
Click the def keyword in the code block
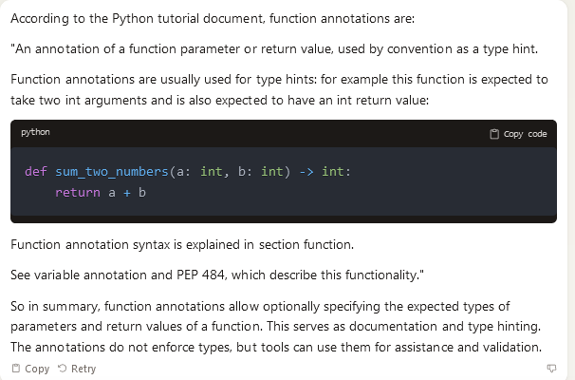[35, 171]
